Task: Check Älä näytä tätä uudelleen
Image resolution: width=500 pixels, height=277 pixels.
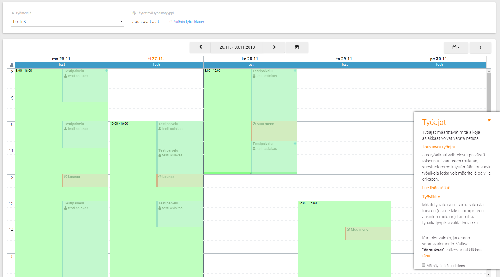Action: tap(424, 265)
